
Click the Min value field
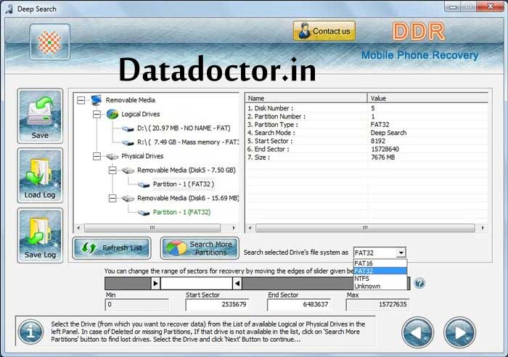(136, 305)
